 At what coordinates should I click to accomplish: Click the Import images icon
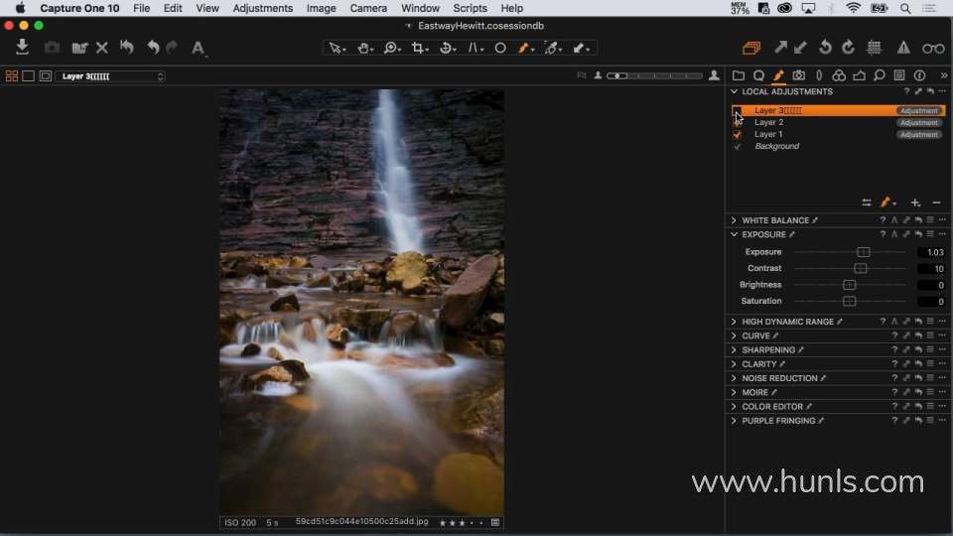(23, 47)
